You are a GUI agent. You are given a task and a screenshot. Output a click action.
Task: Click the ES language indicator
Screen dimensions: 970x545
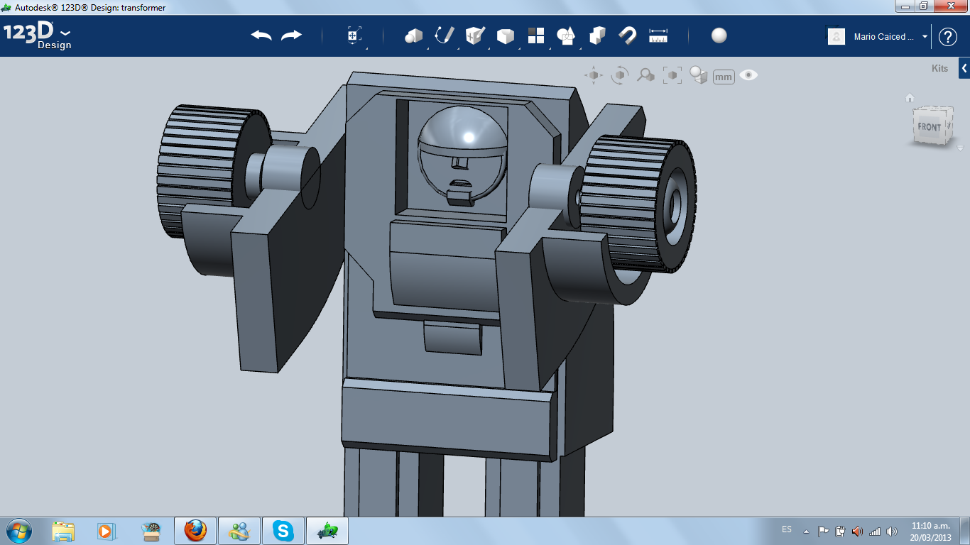(787, 530)
